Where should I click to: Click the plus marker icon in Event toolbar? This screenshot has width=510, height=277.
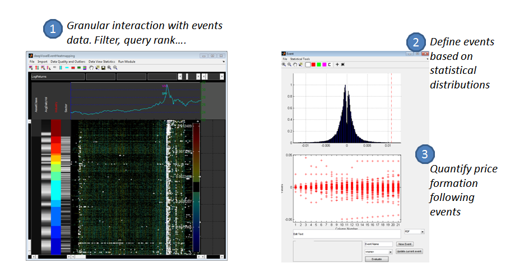[x=337, y=64]
